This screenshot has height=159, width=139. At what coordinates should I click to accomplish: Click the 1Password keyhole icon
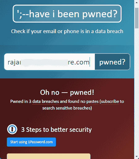pyautogui.click(x=12, y=129)
